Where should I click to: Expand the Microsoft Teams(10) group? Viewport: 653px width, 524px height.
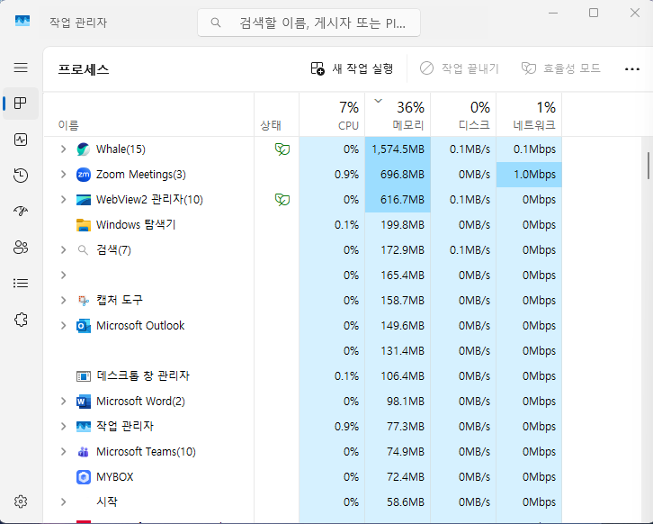coord(63,451)
